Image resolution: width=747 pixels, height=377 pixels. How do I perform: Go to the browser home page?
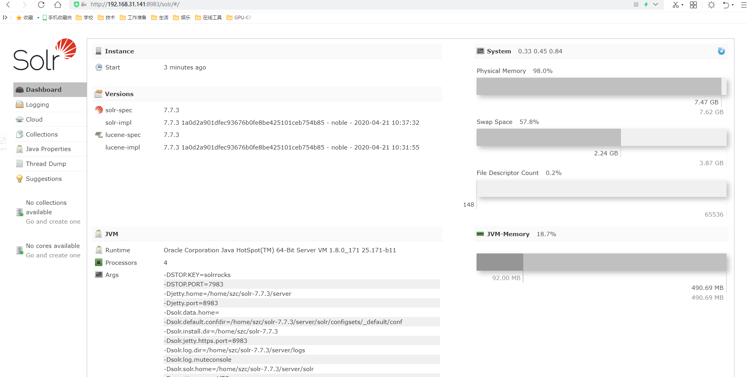click(58, 5)
